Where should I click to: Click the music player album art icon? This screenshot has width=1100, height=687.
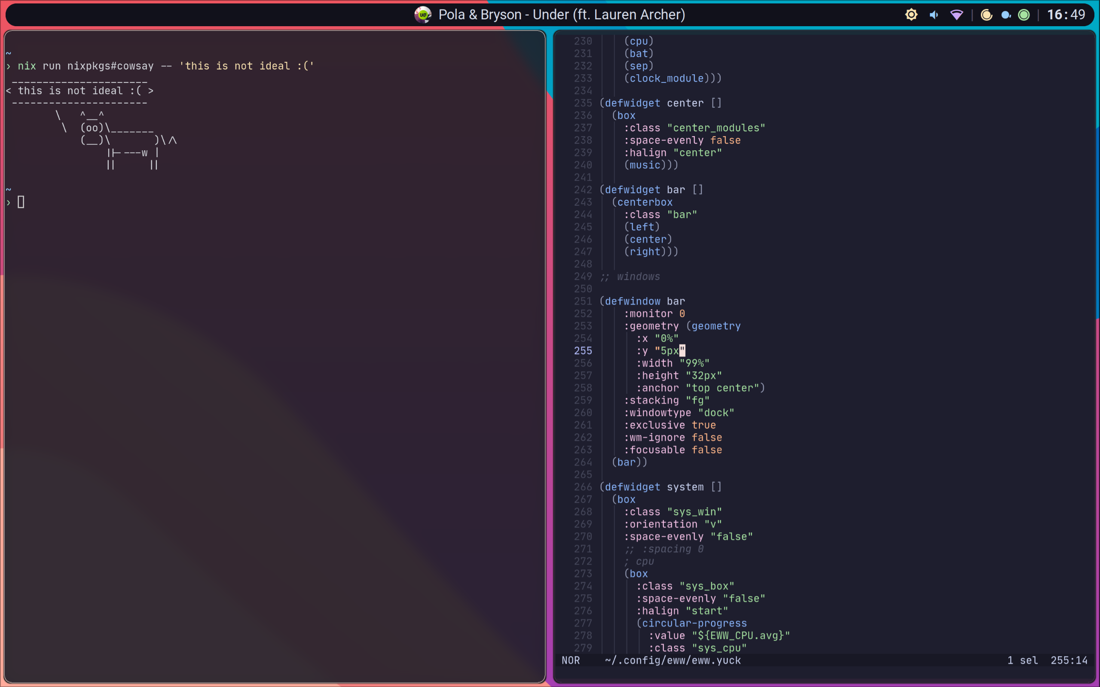(x=423, y=15)
